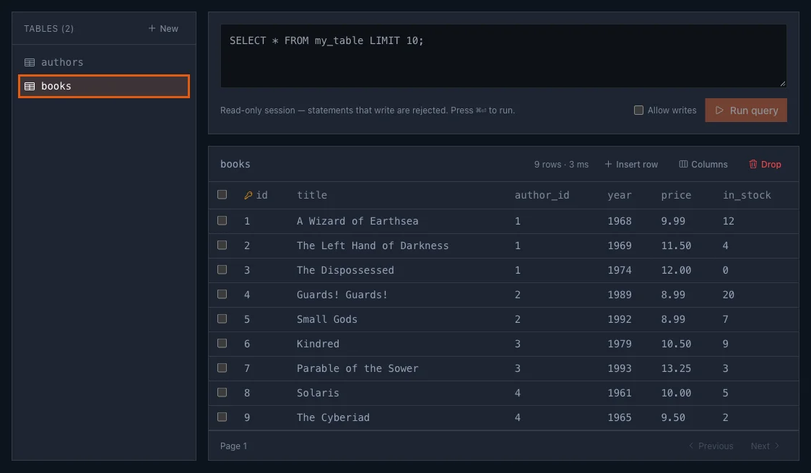811x473 pixels.
Task: Click the author_id column header
Action: tap(542, 196)
